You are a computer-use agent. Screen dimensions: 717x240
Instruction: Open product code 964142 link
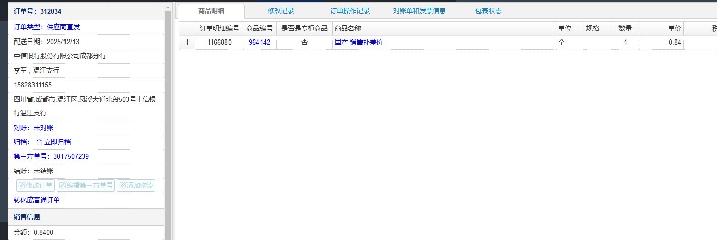[259, 43]
